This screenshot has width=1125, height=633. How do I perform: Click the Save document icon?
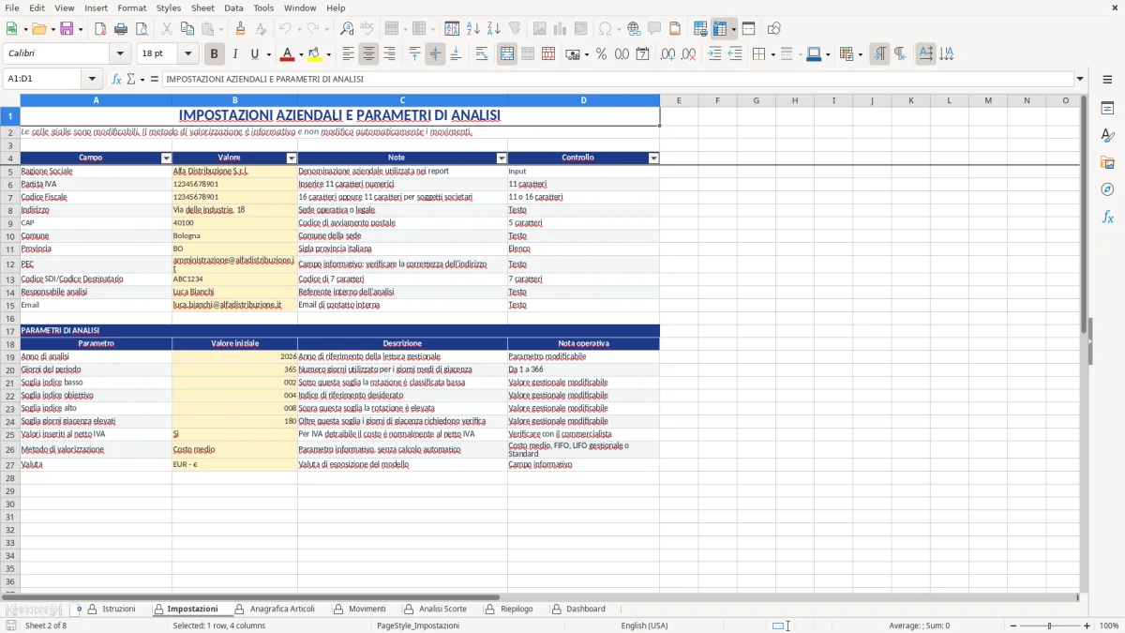coord(67,29)
